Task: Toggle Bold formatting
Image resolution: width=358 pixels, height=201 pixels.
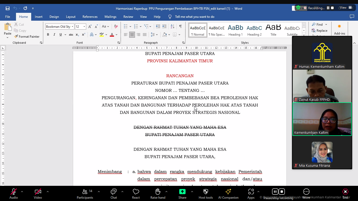Action: click(48, 35)
